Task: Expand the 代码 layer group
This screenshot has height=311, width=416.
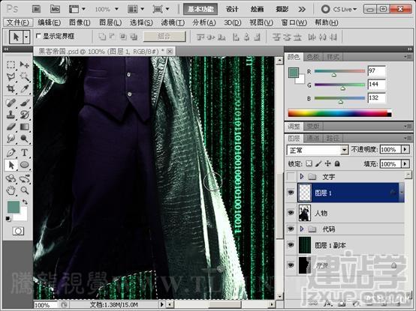Action: coord(302,229)
